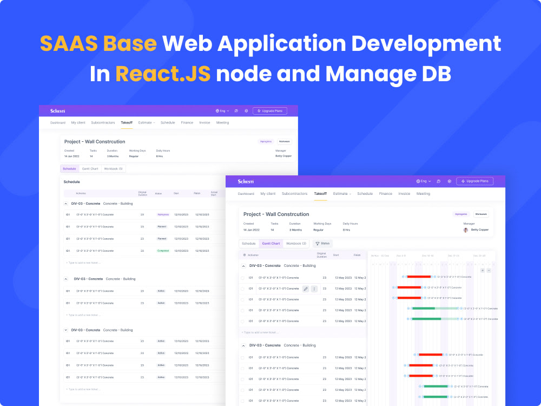The image size is (541, 406).
Task: Click the globe language icon in the front Gantt window
Action: click(x=418, y=181)
